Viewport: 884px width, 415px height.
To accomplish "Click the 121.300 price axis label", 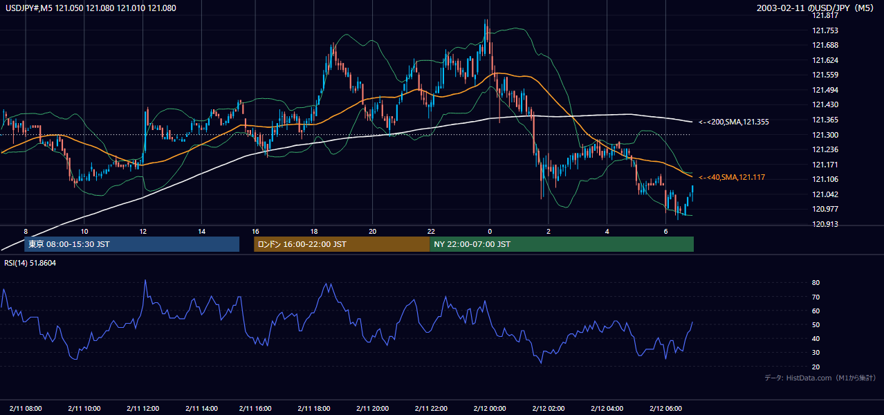I will point(826,135).
